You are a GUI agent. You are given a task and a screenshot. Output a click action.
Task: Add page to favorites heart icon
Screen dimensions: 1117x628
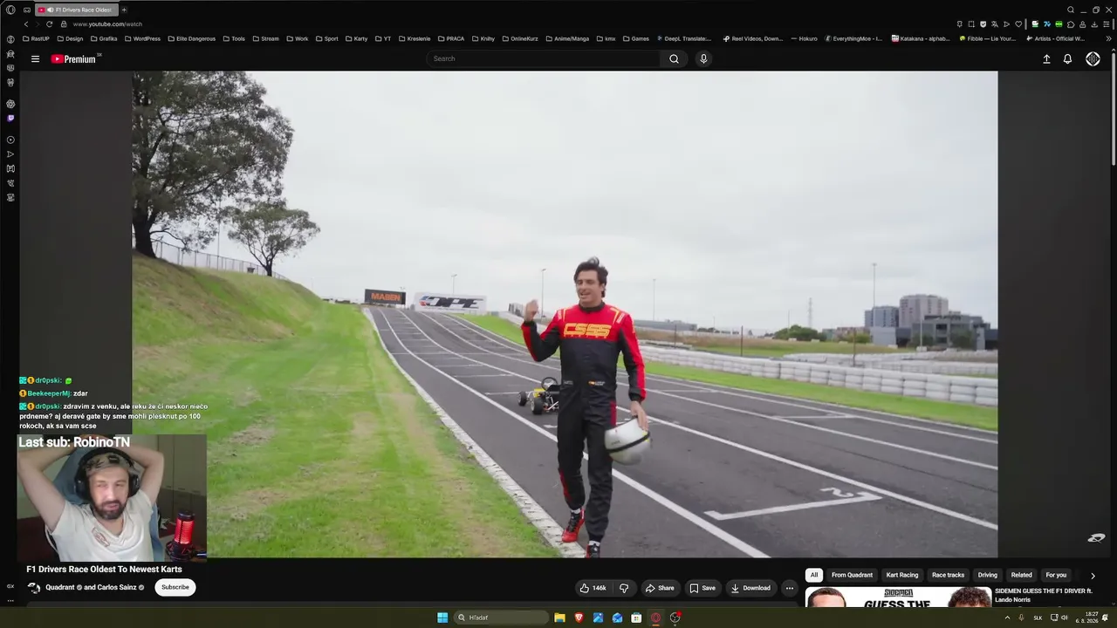click(x=1018, y=24)
